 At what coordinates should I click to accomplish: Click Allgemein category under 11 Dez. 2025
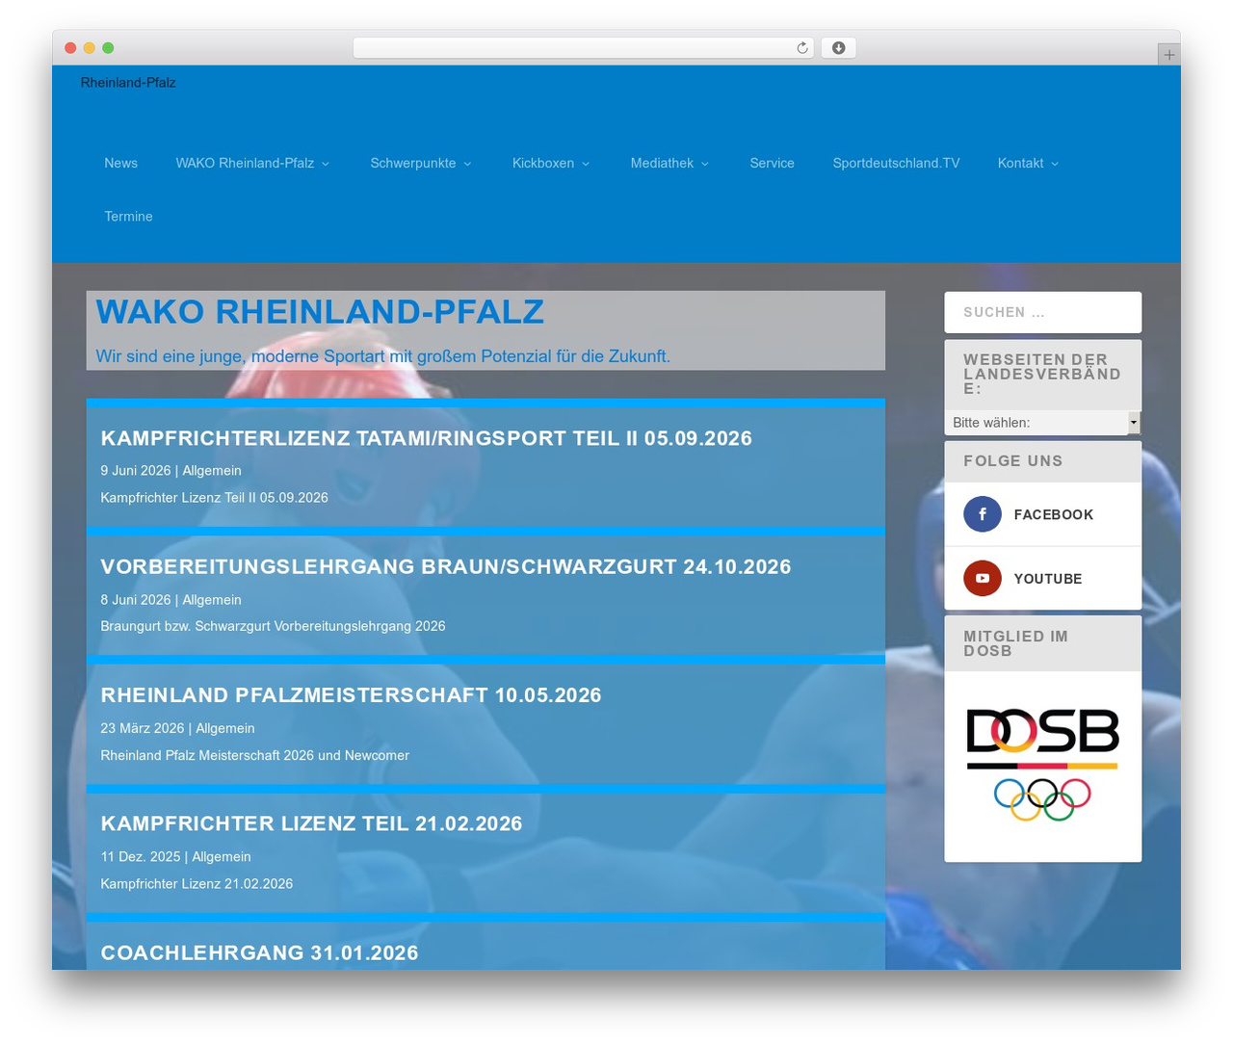point(222,857)
